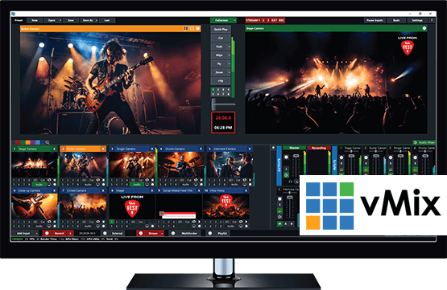Select the red color category swatch
This screenshot has width=447, height=290.
point(19,142)
